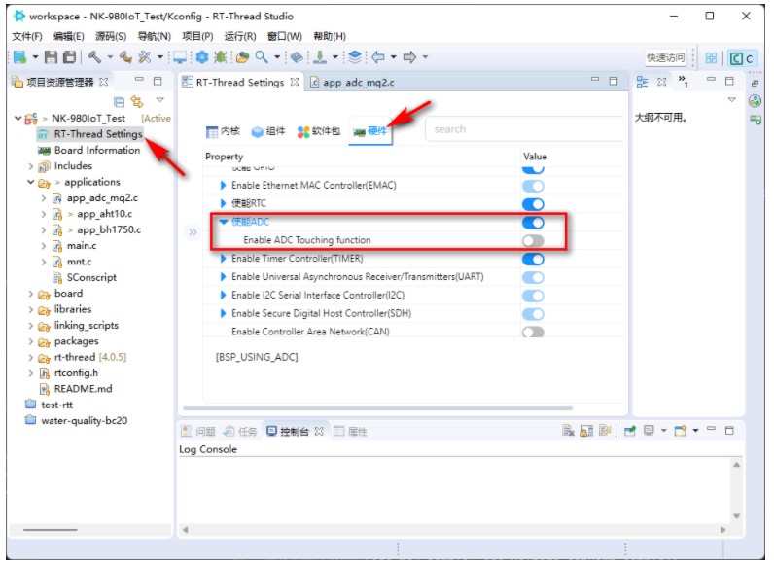
Task: Click the 快速访问 quick access field
Action: click(665, 57)
